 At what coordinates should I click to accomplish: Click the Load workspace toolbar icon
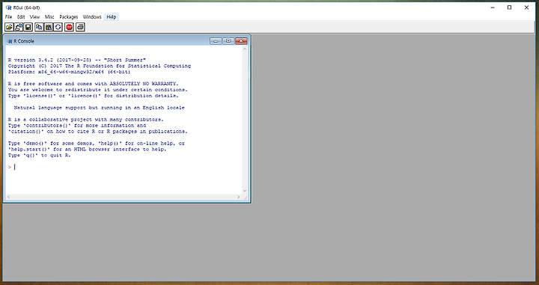click(x=19, y=27)
